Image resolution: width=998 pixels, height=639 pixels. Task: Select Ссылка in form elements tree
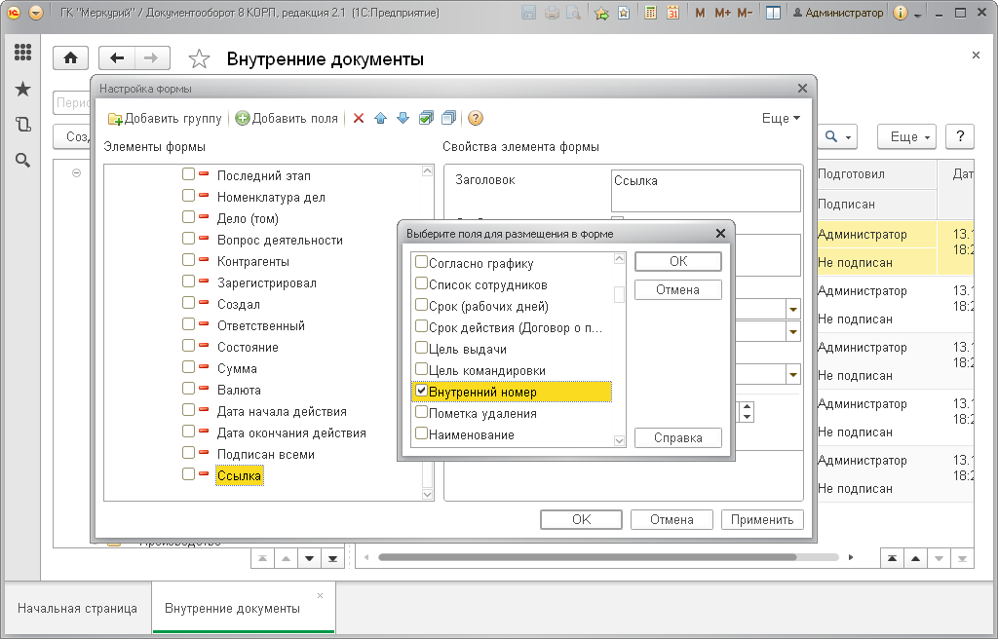[x=240, y=475]
